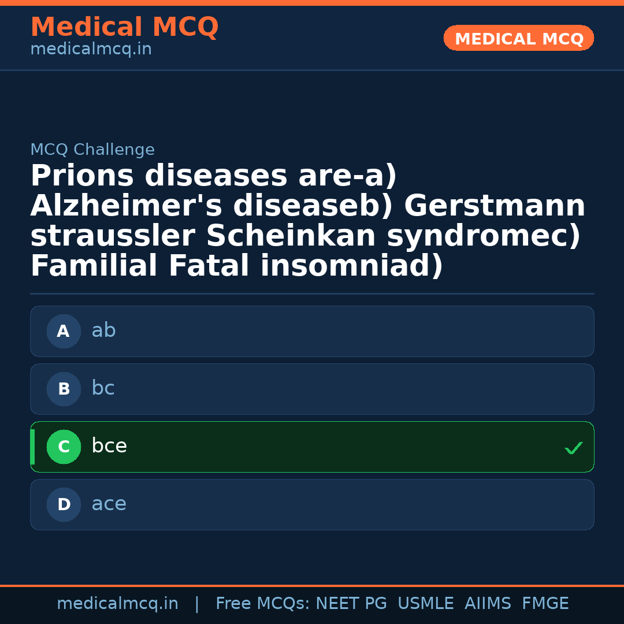
Task: Select the circular A option badge
Action: coord(64,331)
